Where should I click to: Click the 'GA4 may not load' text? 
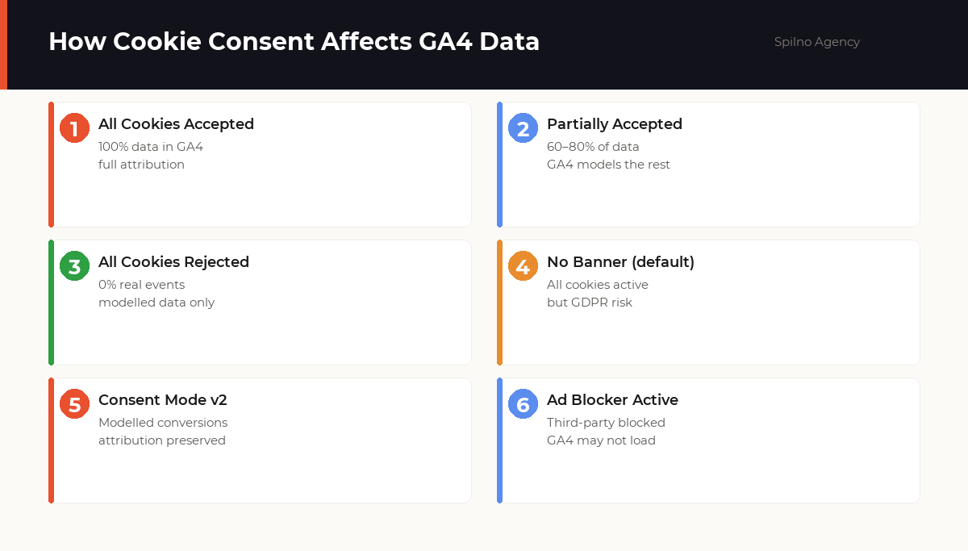[x=601, y=440]
